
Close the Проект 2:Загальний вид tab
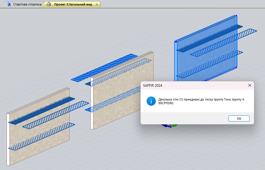[97, 5]
